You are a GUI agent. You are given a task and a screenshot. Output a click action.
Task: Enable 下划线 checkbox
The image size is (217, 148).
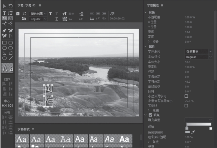(x=186, y=106)
